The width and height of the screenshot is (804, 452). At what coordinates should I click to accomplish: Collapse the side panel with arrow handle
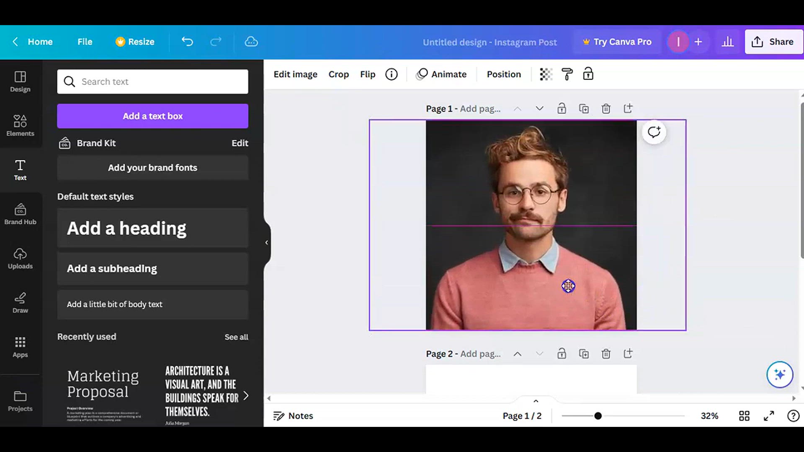point(267,242)
